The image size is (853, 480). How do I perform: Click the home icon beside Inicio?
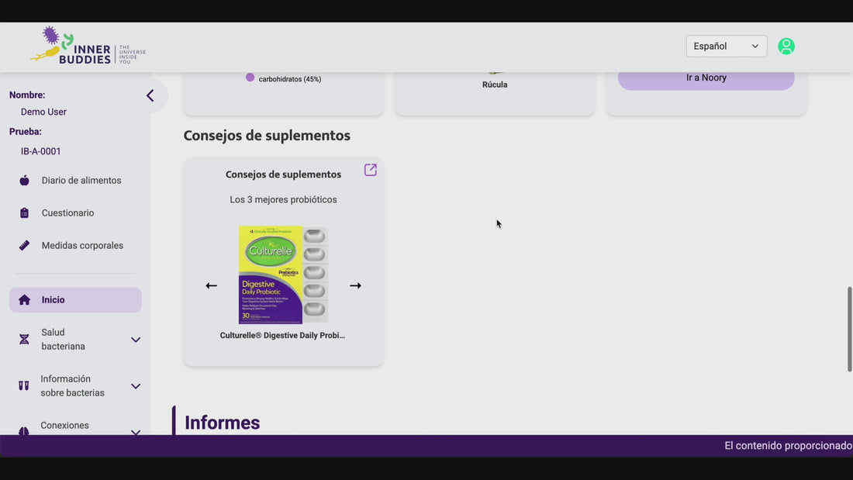pos(24,300)
